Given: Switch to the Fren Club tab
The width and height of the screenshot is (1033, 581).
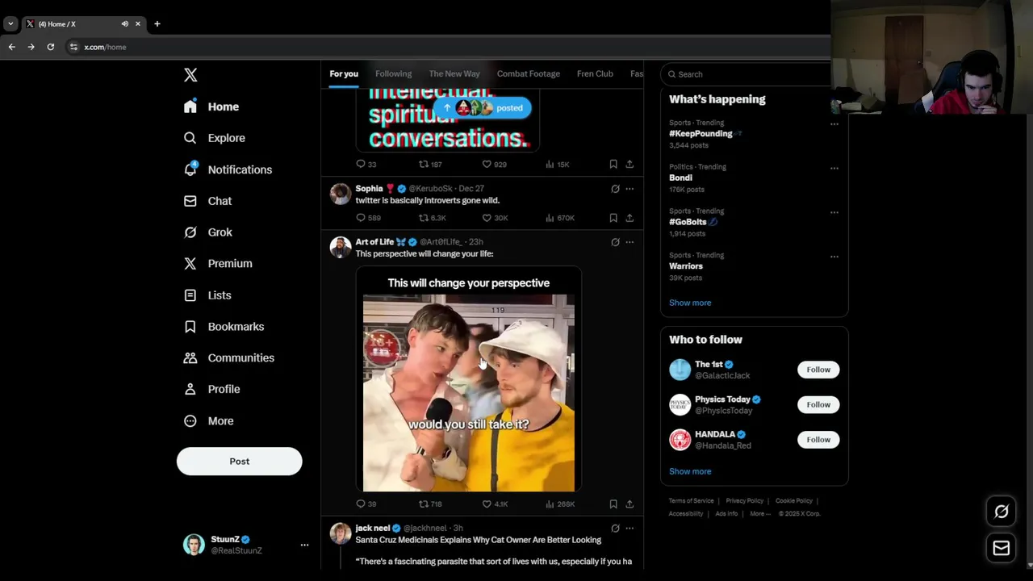Looking at the screenshot, I should pos(595,73).
